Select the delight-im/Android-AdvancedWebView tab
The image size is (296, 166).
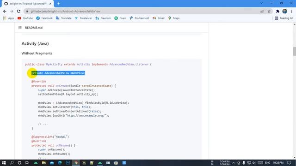[x=27, y=4]
